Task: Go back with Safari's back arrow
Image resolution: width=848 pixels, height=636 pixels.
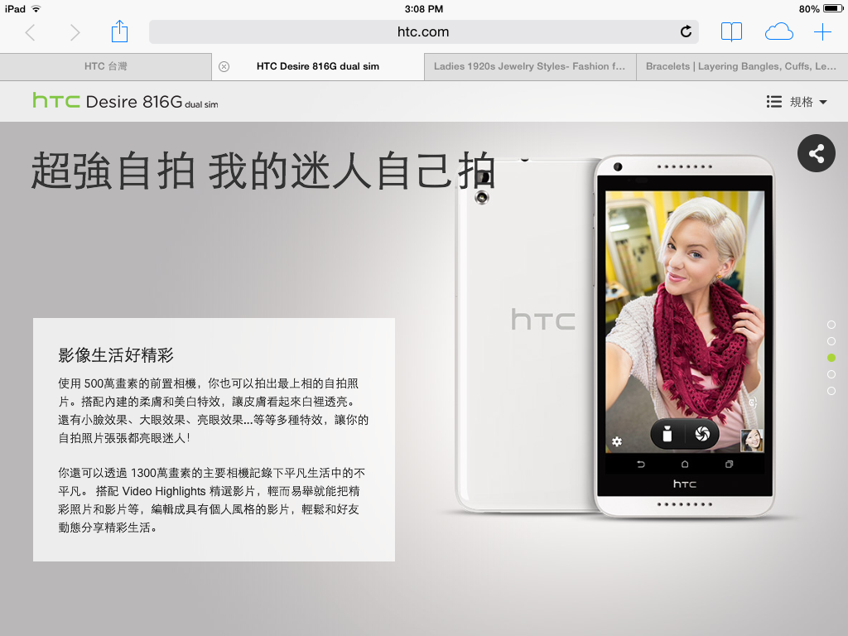Action: [31, 32]
